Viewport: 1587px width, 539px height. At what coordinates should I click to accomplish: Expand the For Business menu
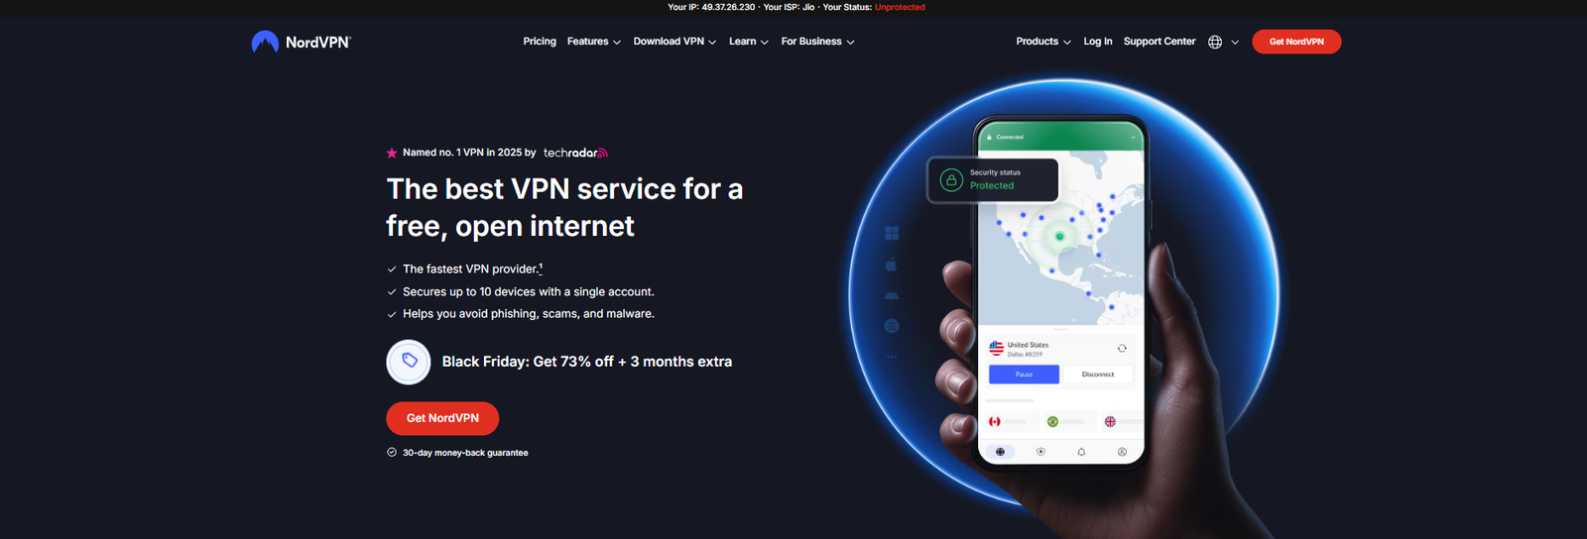point(817,42)
